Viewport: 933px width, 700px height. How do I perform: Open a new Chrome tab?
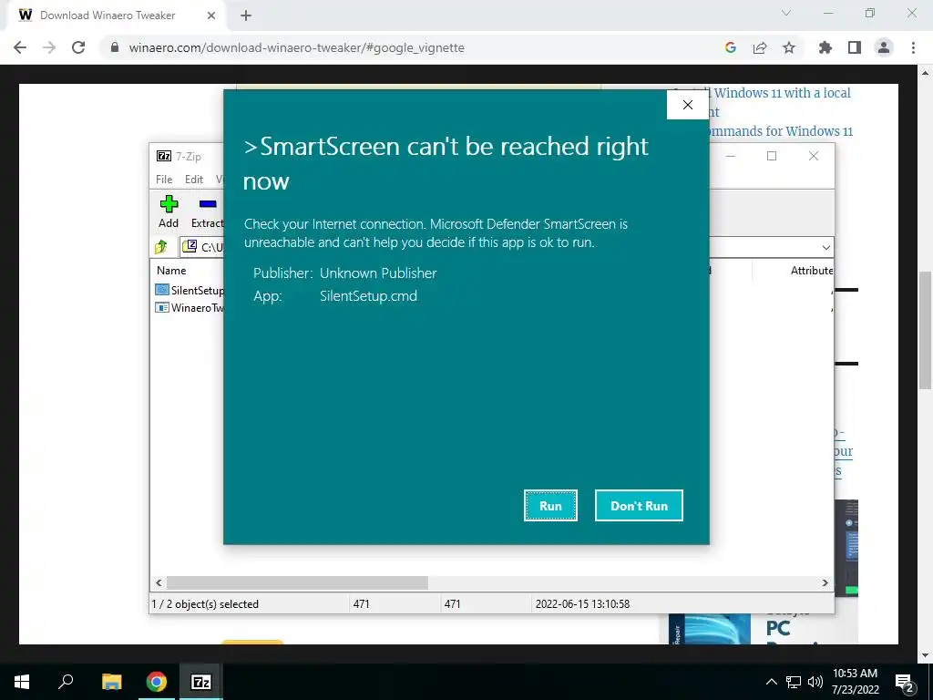[246, 15]
